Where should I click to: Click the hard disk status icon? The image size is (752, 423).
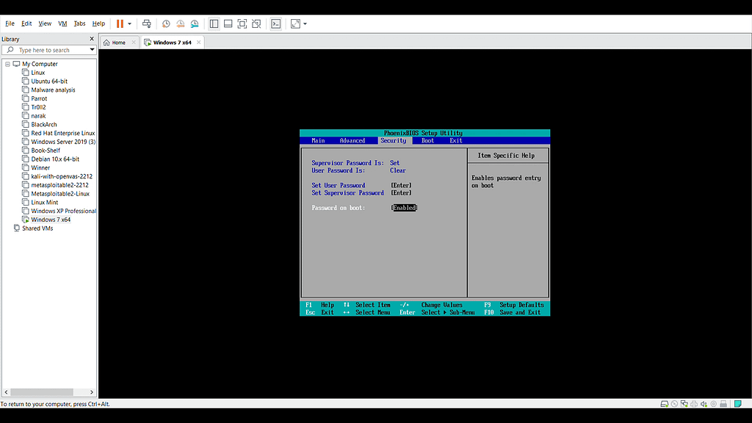[x=664, y=404]
